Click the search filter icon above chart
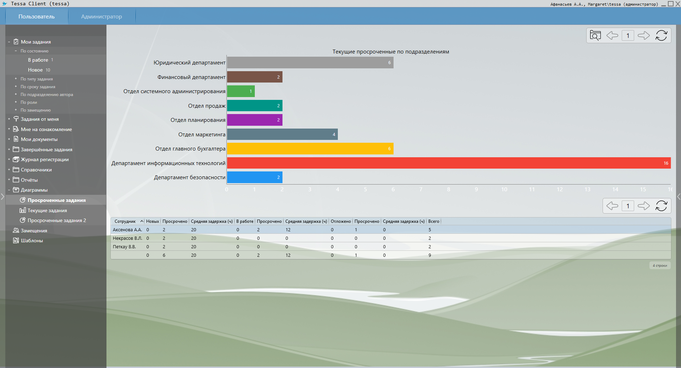The width and height of the screenshot is (681, 368). [x=595, y=35]
